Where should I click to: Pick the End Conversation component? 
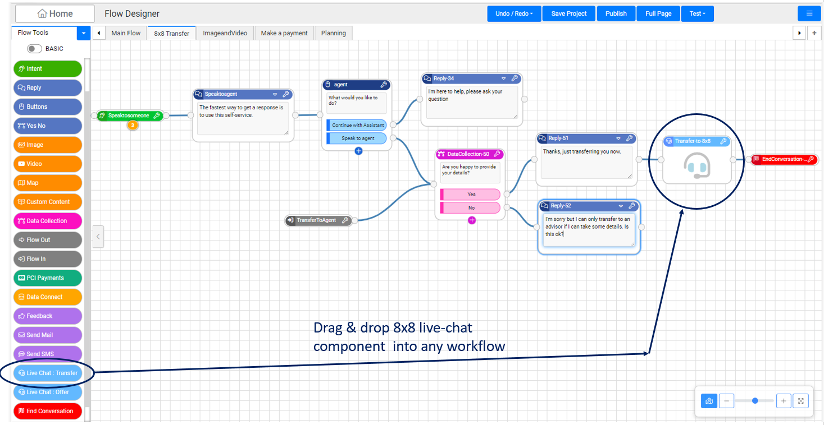pos(47,411)
